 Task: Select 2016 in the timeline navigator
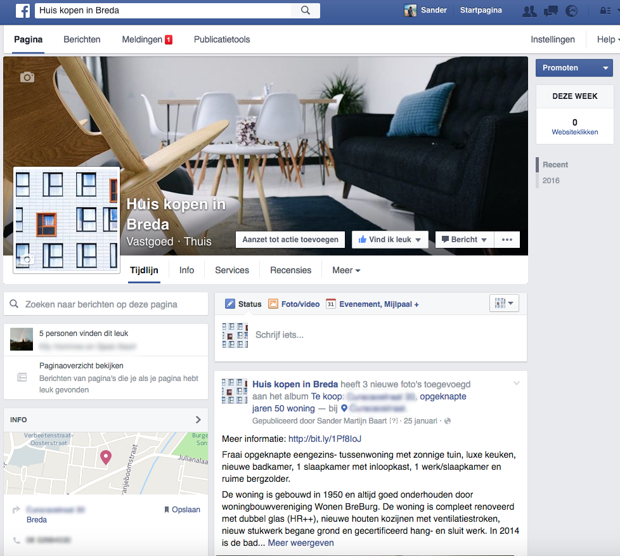pyautogui.click(x=551, y=181)
